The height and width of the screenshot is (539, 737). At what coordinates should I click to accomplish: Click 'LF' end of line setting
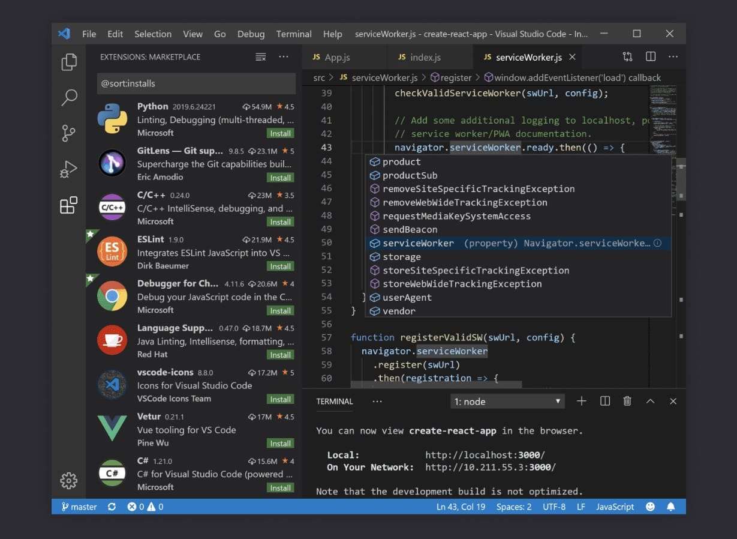[x=580, y=507]
